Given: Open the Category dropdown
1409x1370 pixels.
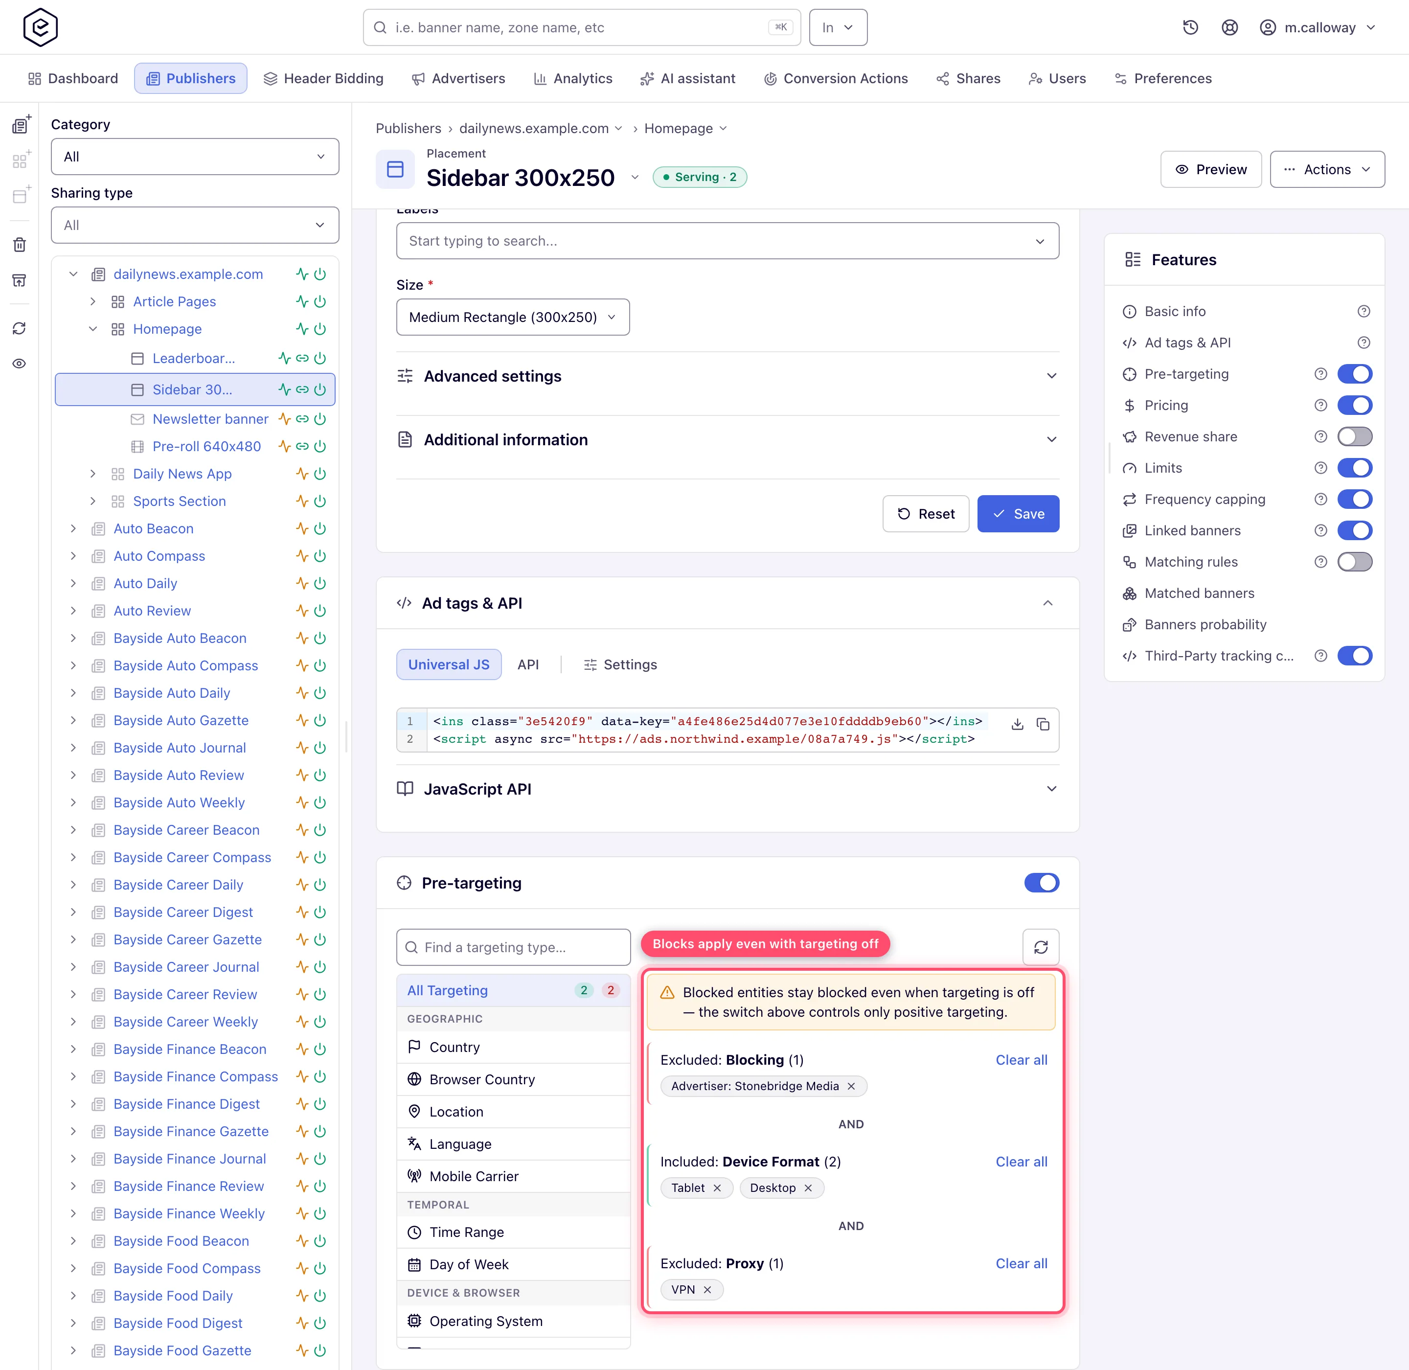Looking at the screenshot, I should click(x=195, y=156).
